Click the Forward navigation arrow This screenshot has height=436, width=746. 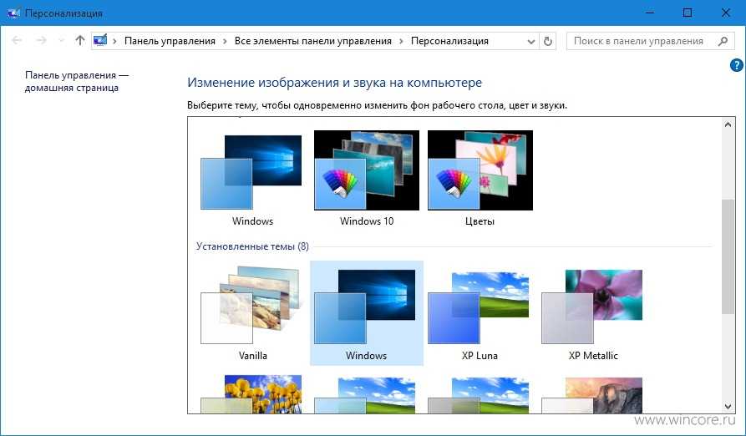(x=42, y=41)
